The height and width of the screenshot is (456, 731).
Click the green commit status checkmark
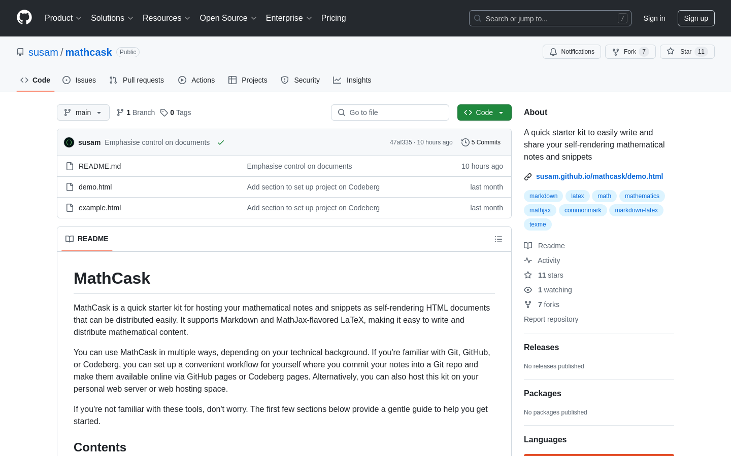pyautogui.click(x=221, y=142)
